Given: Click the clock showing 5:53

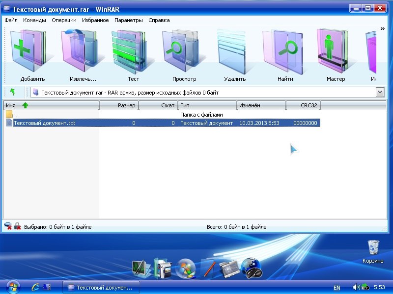Looking at the screenshot, I should tap(379, 287).
